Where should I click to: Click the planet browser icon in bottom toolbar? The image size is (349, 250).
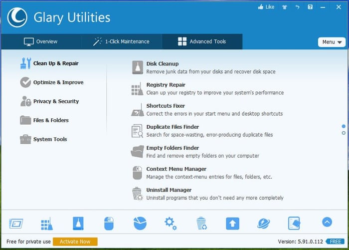point(263,223)
